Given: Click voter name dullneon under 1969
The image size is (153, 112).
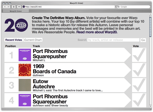Looking at the screenshot, I should coord(38,75).
